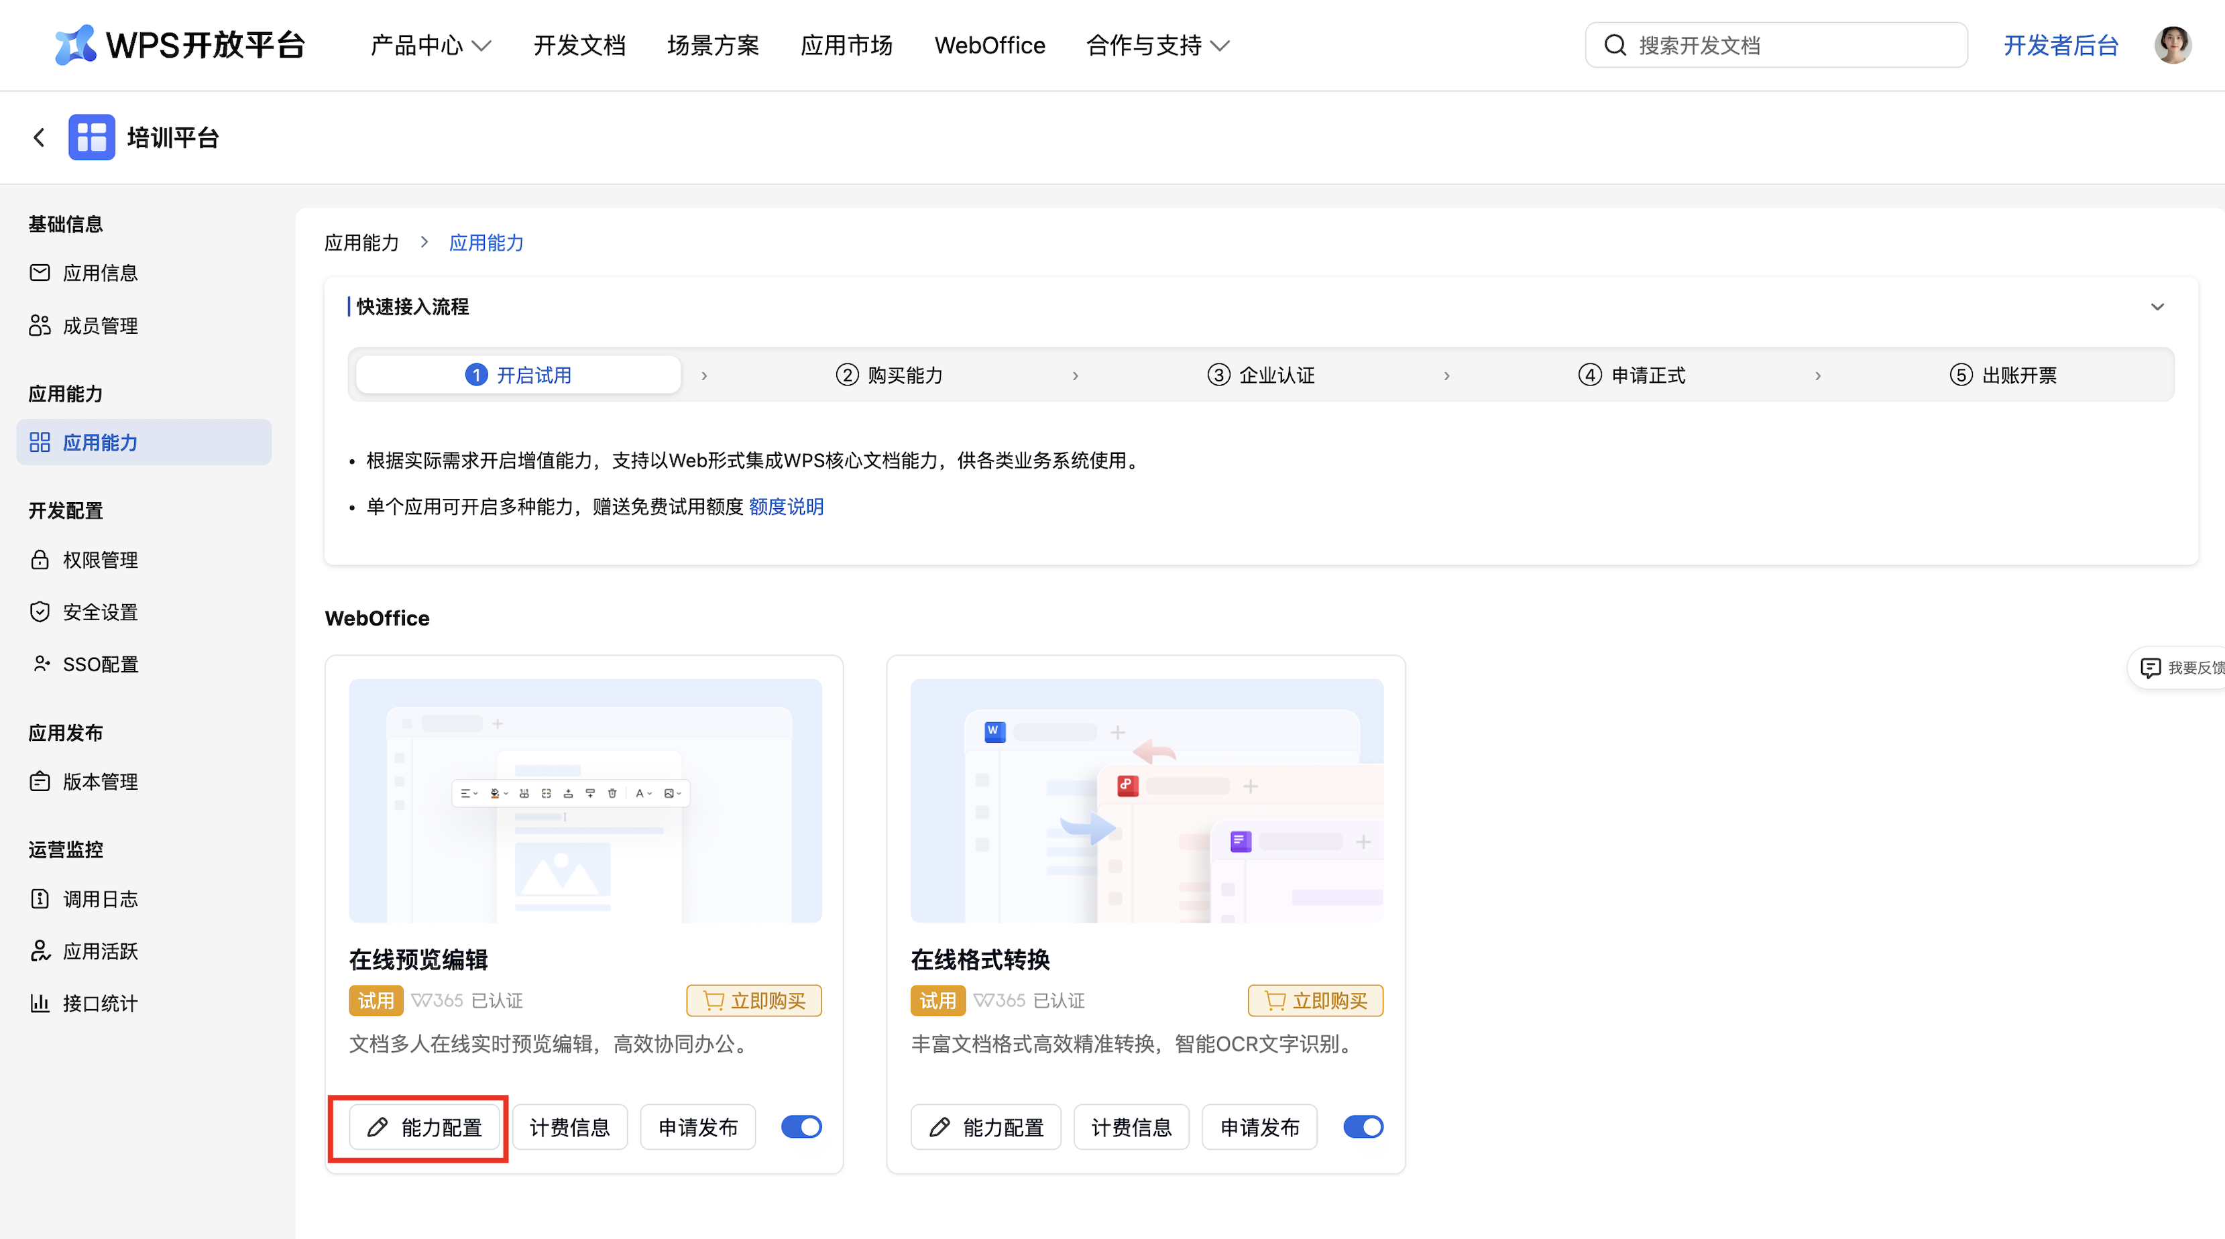This screenshot has width=2225, height=1239.
Task: Click the 成员管理 people icon
Action: click(40, 326)
